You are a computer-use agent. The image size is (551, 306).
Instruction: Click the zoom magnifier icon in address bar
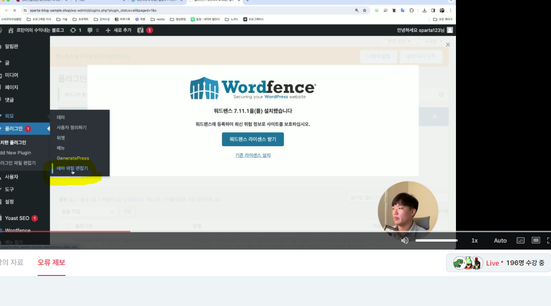point(357,10)
